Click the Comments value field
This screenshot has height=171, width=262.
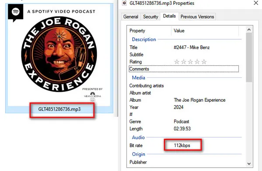(206, 69)
